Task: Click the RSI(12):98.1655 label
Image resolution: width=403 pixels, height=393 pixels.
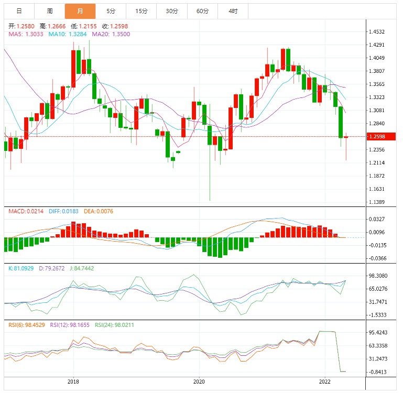Action: [x=70, y=325]
